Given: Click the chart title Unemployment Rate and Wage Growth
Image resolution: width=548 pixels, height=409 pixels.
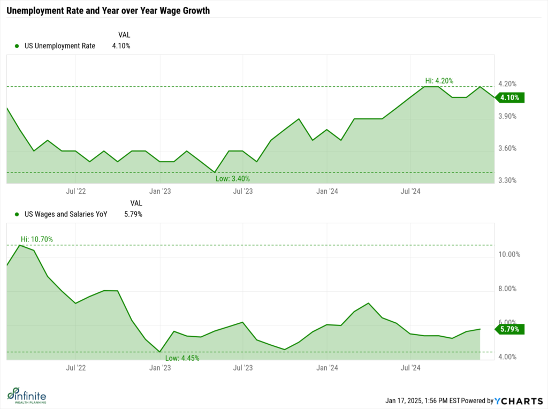Looking at the screenshot, I should [x=108, y=9].
